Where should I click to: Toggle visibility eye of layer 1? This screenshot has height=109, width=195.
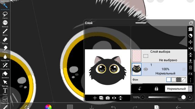pyautogui.click(x=146, y=69)
